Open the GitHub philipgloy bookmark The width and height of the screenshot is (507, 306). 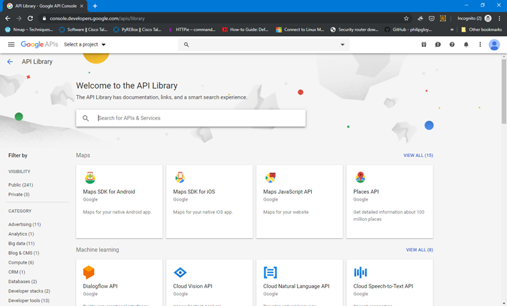408,30
